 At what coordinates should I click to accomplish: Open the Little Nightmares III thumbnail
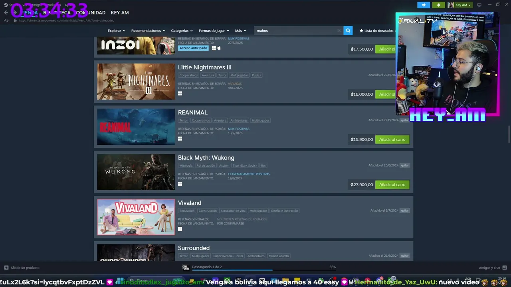point(136,81)
